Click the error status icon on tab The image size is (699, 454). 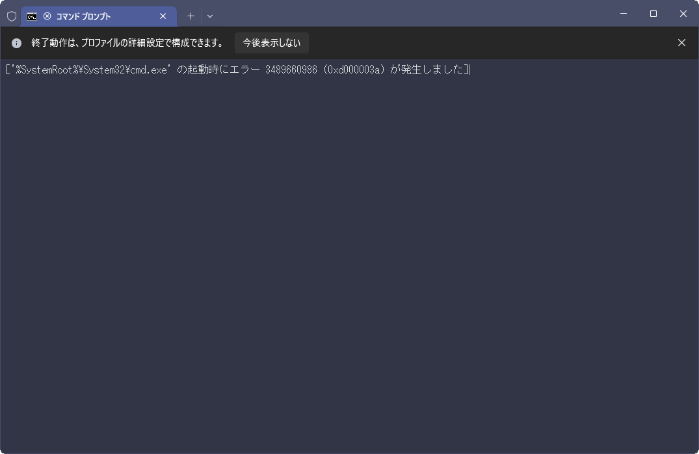pyautogui.click(x=47, y=16)
